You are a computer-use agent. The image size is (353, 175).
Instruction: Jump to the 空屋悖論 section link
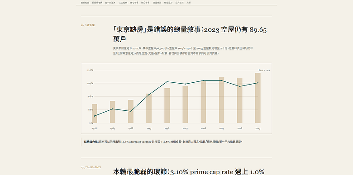coord(157,3)
